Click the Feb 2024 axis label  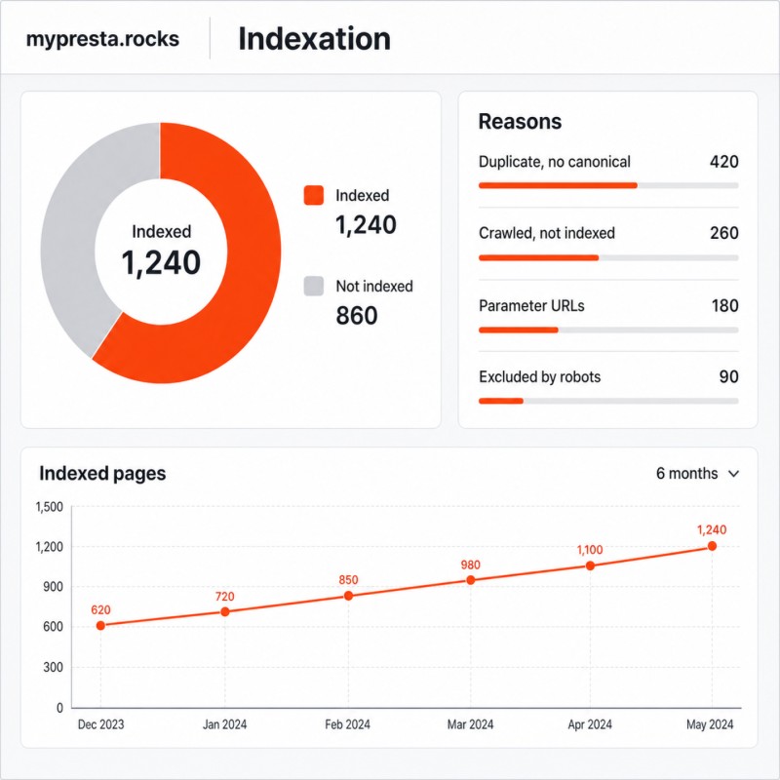(x=347, y=724)
